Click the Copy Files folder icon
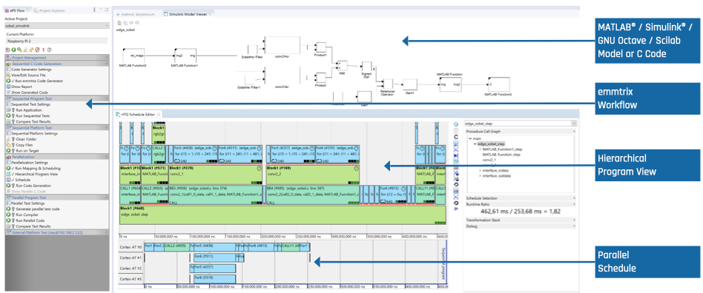The image size is (703, 293). [8, 145]
